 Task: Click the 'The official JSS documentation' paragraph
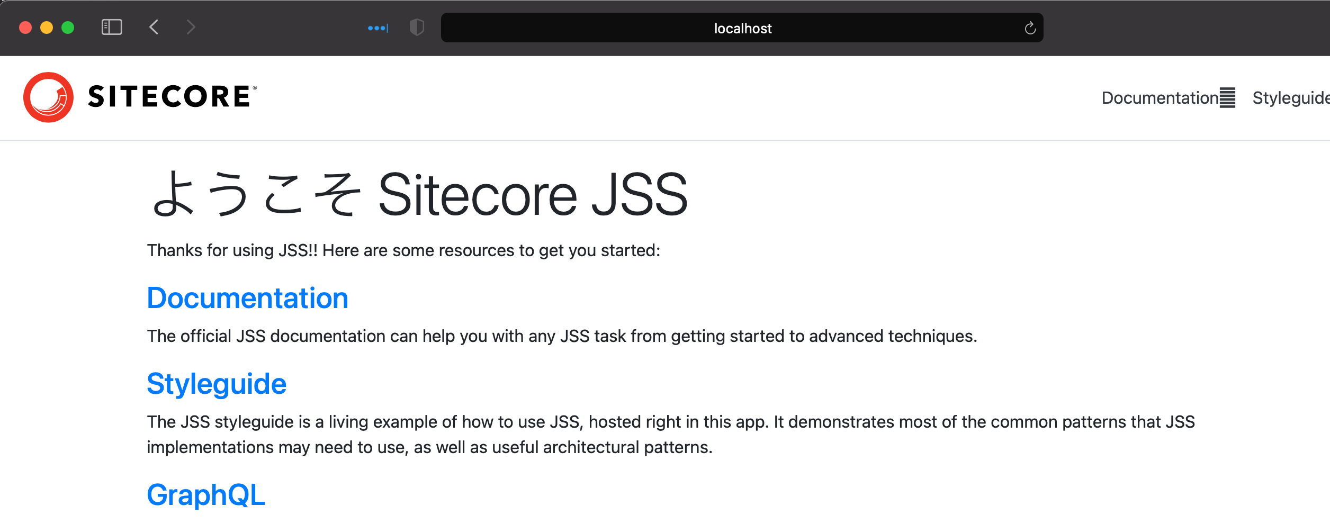click(x=562, y=336)
